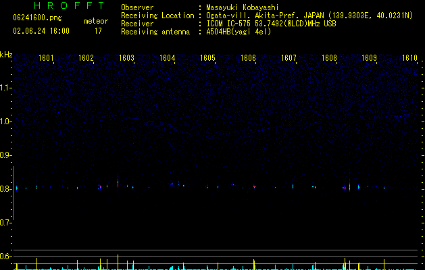Viewport: 425px width, 270px height.
Task: Click the 1602 time marker
Action: pos(86,58)
